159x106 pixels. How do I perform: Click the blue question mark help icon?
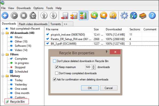click(152, 15)
